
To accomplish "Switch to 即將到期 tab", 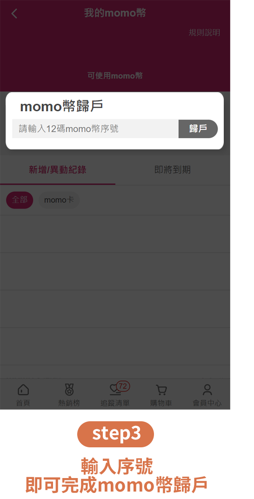I will click(x=173, y=169).
